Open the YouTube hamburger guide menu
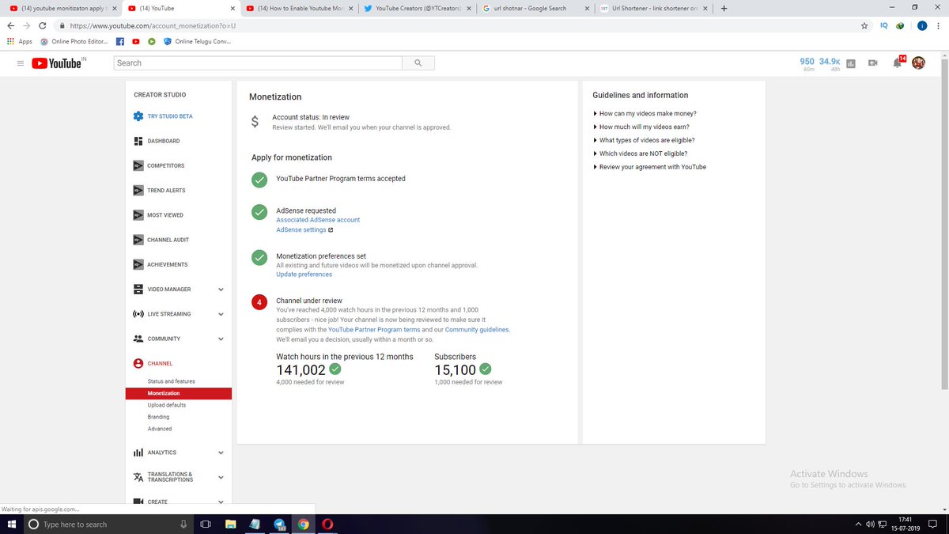 pos(20,63)
